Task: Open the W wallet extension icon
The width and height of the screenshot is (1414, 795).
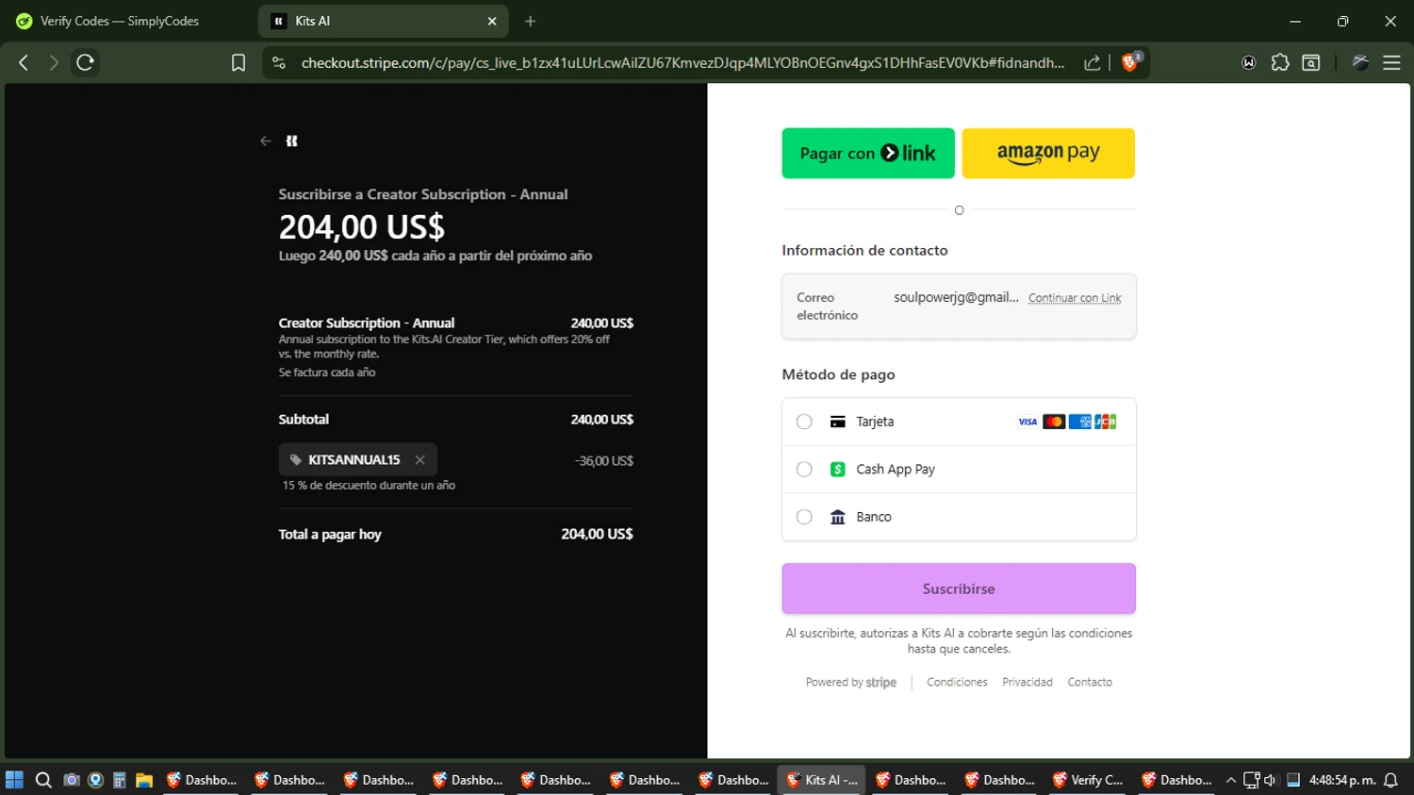Action: (x=1249, y=62)
